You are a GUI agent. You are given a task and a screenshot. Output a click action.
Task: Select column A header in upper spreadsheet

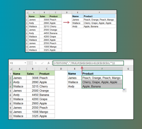pos(34,12)
